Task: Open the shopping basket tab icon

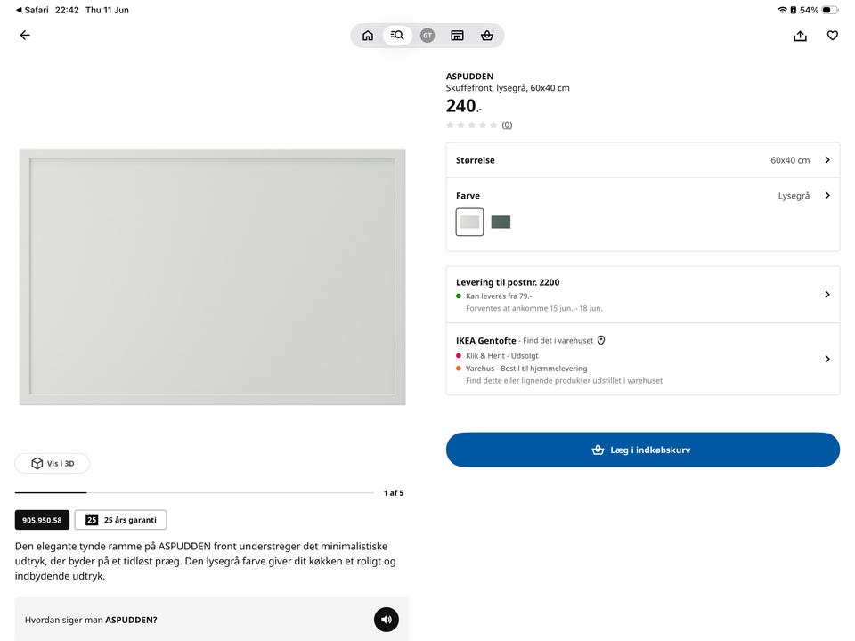Action: [487, 36]
